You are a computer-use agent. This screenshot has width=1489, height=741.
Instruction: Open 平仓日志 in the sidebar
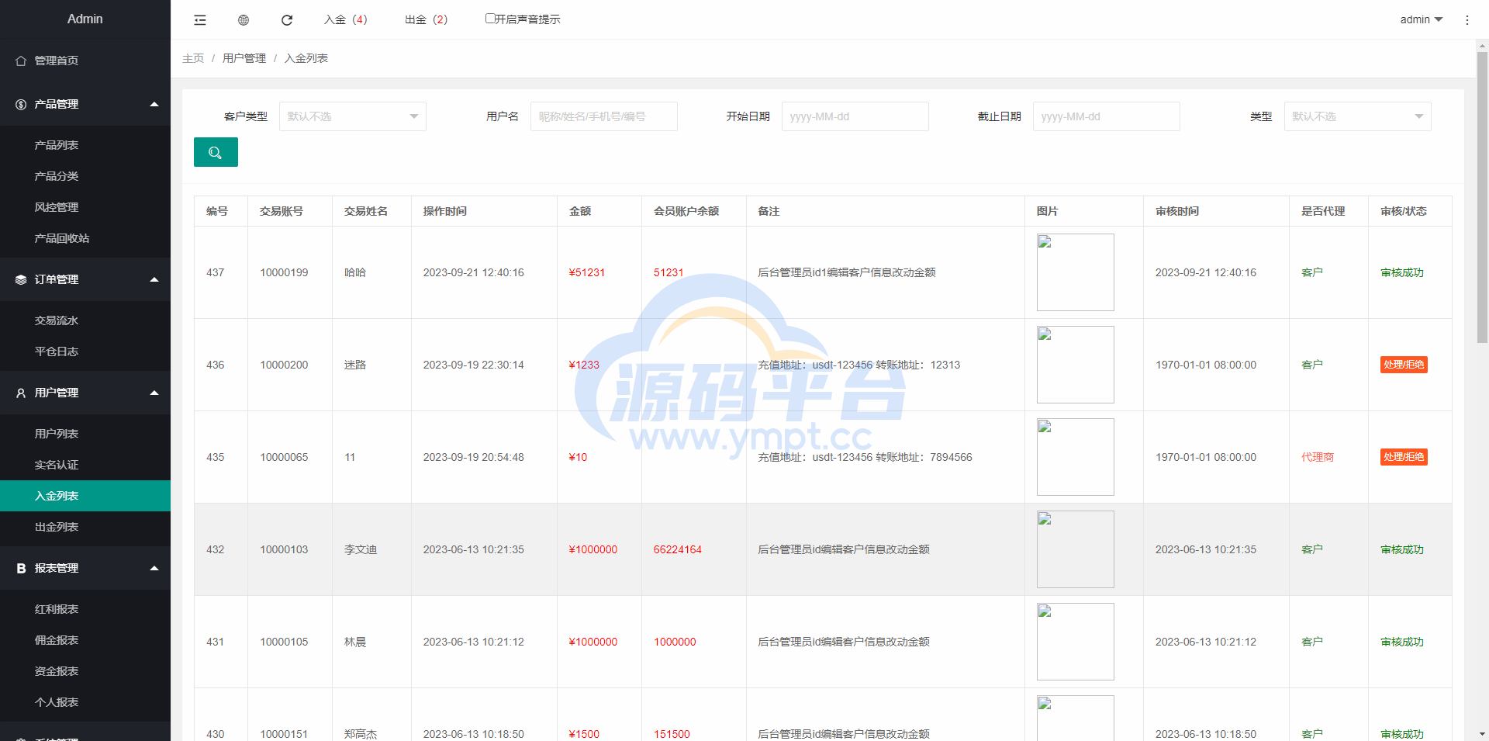[85, 351]
